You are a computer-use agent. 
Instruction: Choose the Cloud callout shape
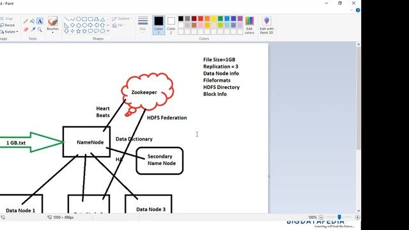[102, 31]
